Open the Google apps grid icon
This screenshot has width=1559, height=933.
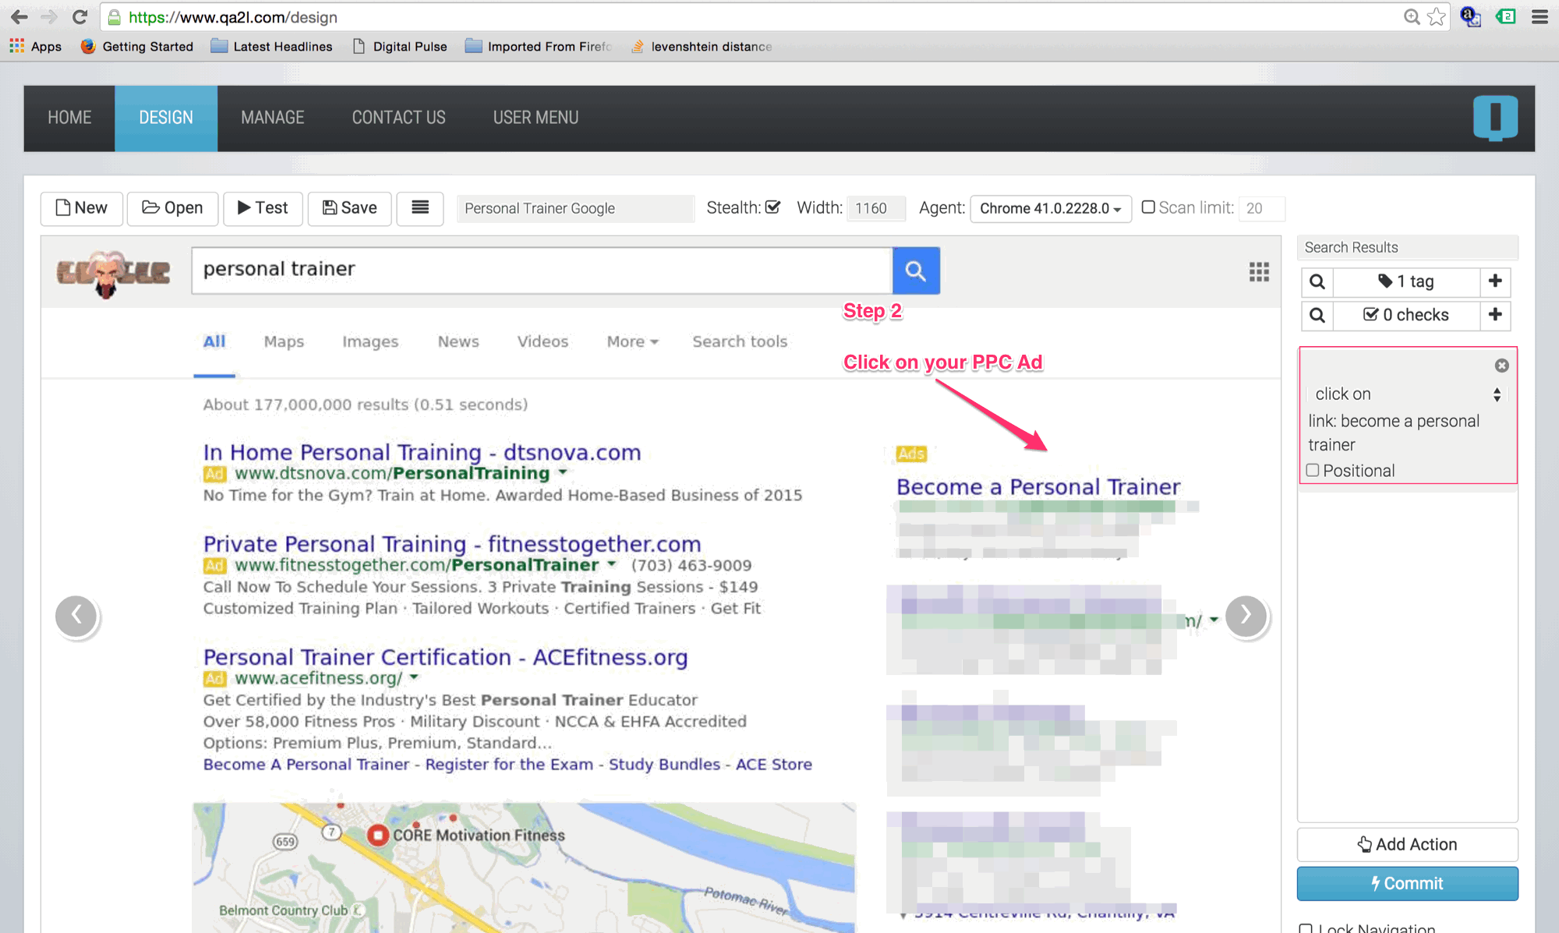pyautogui.click(x=1259, y=271)
